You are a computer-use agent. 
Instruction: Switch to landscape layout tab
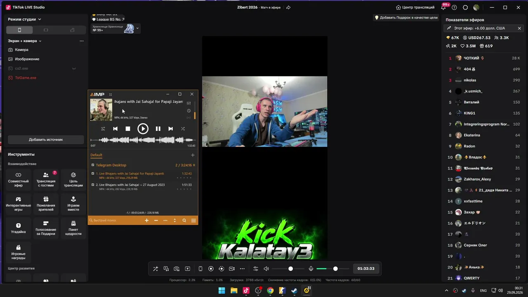[46, 30]
